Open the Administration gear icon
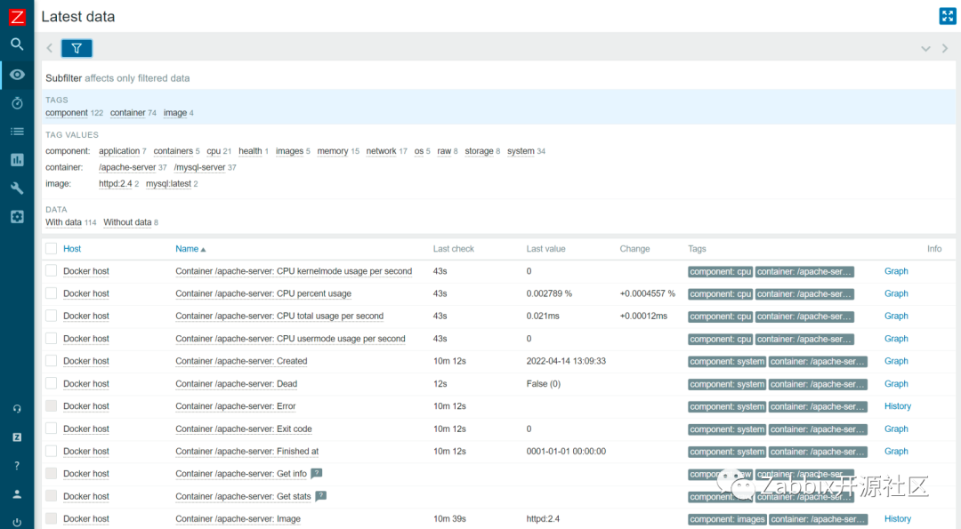 tap(17, 217)
